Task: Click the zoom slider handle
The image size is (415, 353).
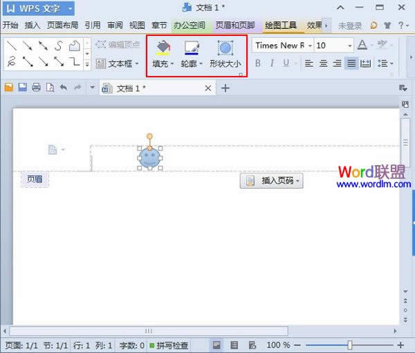Action: [350, 345]
